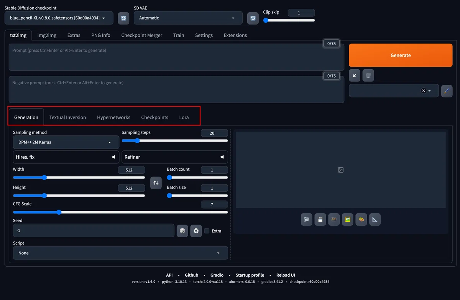This screenshot has width=460, height=300.
Task: Click the Seed input field showing -1
Action: [x=94, y=231]
